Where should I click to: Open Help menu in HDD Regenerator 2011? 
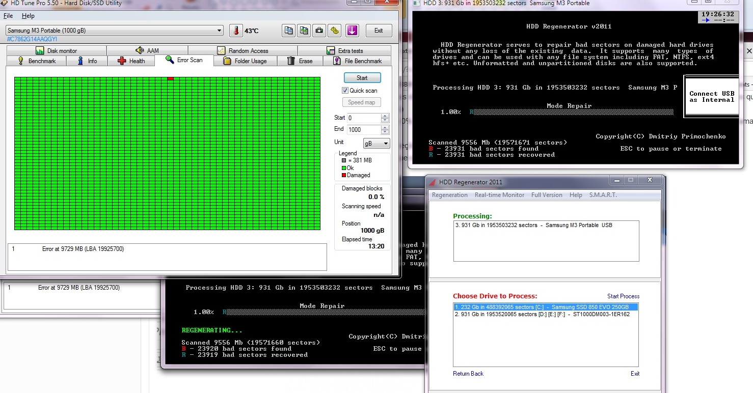(576, 195)
